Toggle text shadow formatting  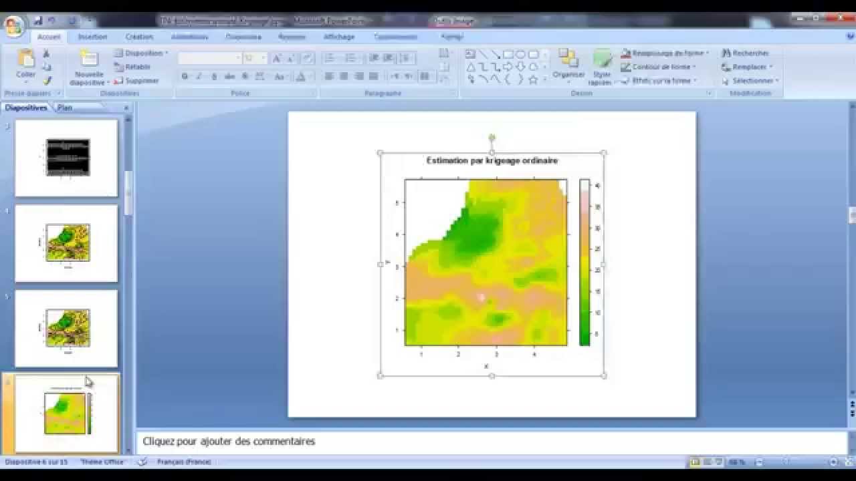coord(245,76)
